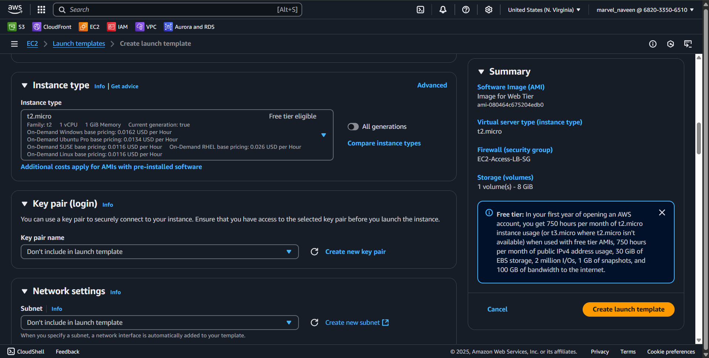The height and width of the screenshot is (358, 709).
Task: Collapse the Key pair (login) section
Action: pyautogui.click(x=25, y=204)
